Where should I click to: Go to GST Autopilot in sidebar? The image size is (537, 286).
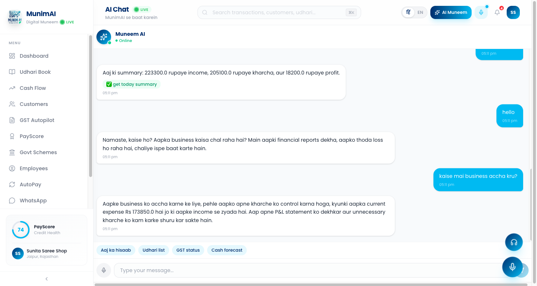click(37, 120)
